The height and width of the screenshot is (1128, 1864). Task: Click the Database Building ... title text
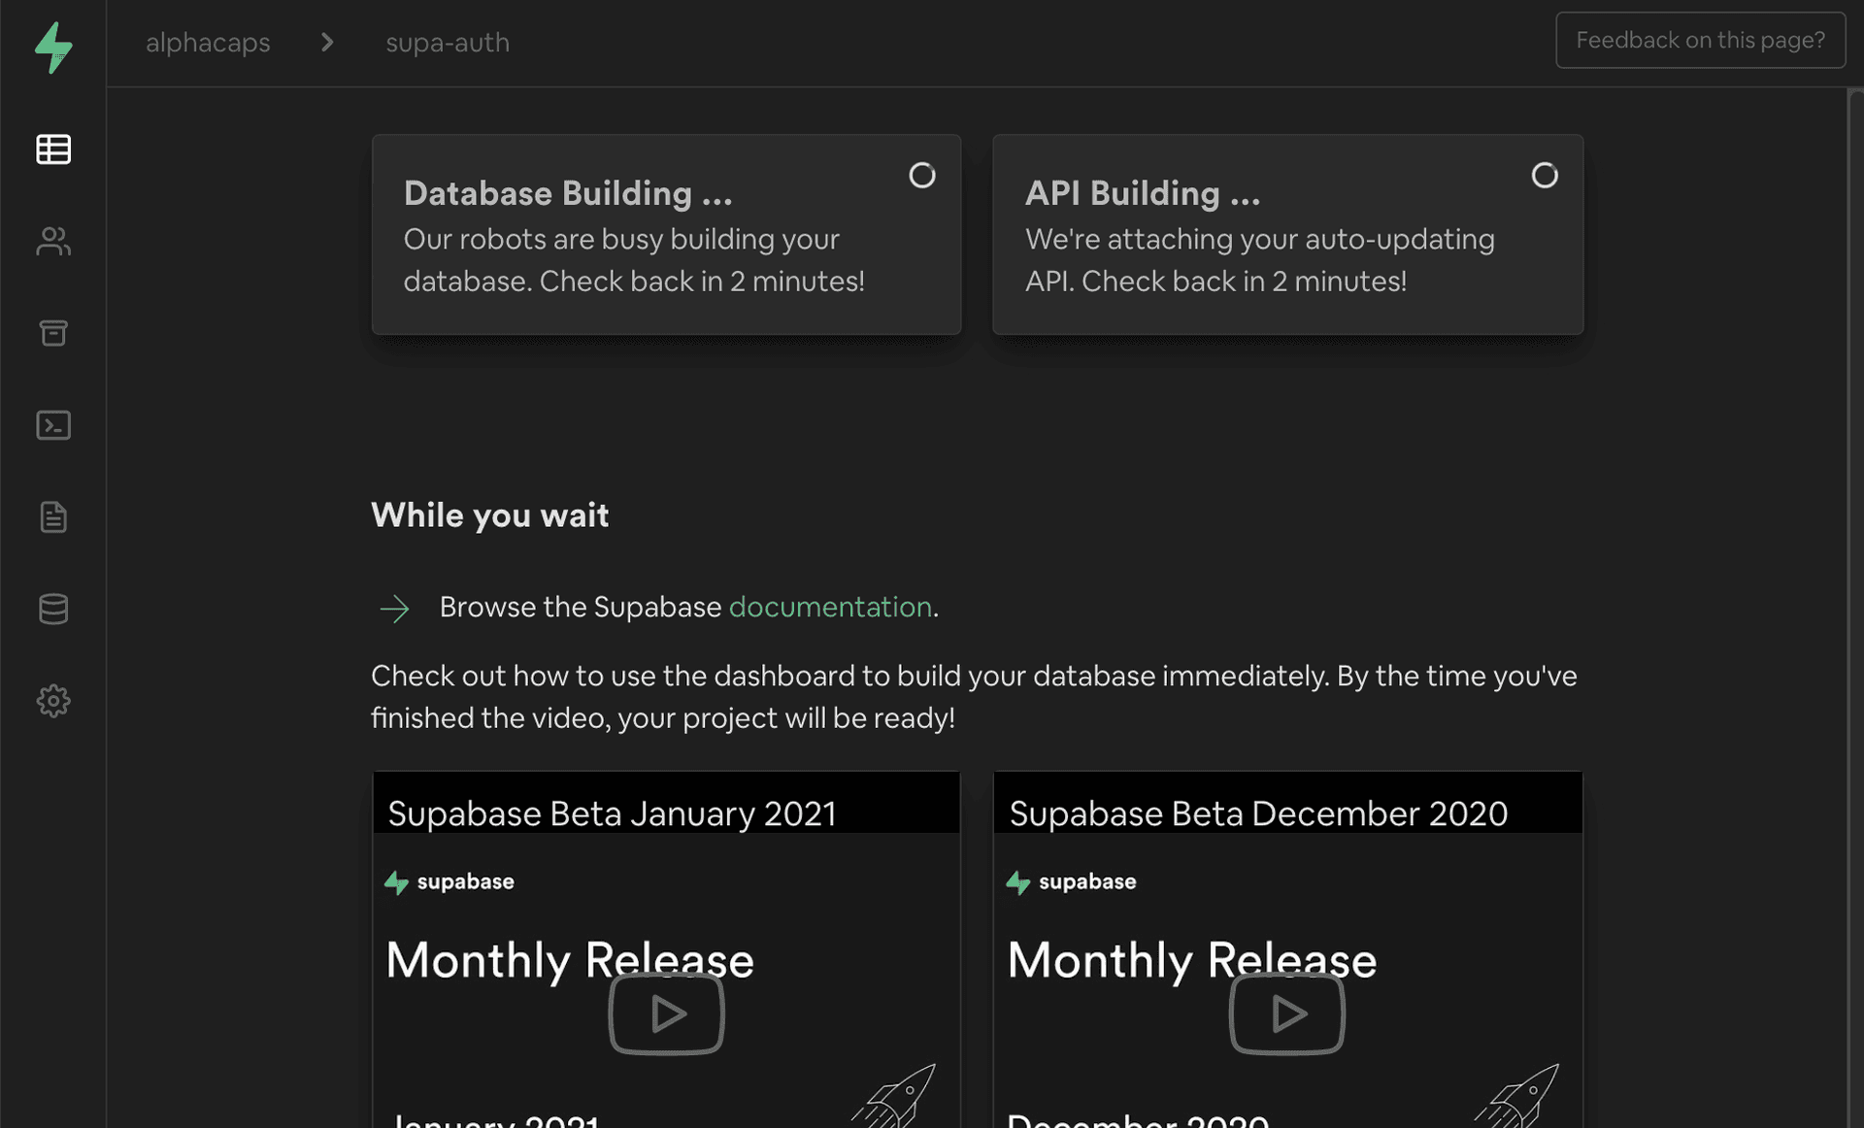coord(568,193)
